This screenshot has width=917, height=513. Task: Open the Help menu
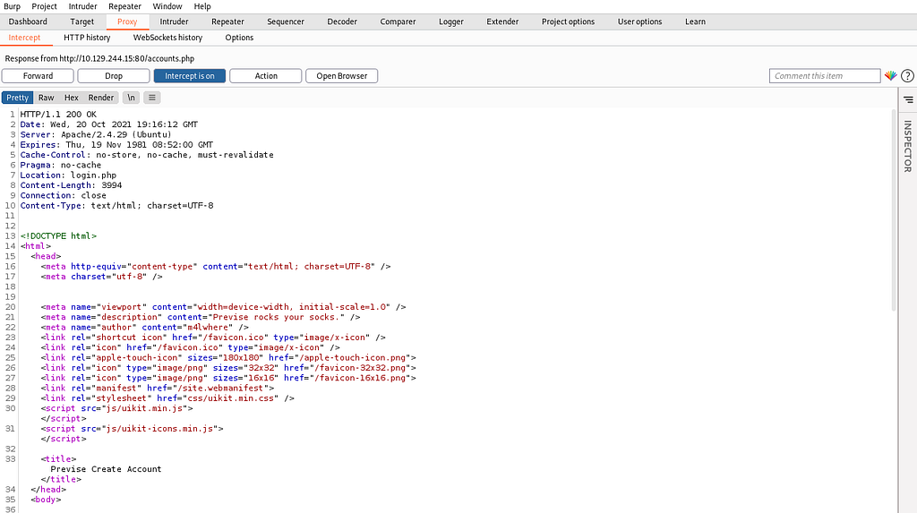[x=202, y=6]
